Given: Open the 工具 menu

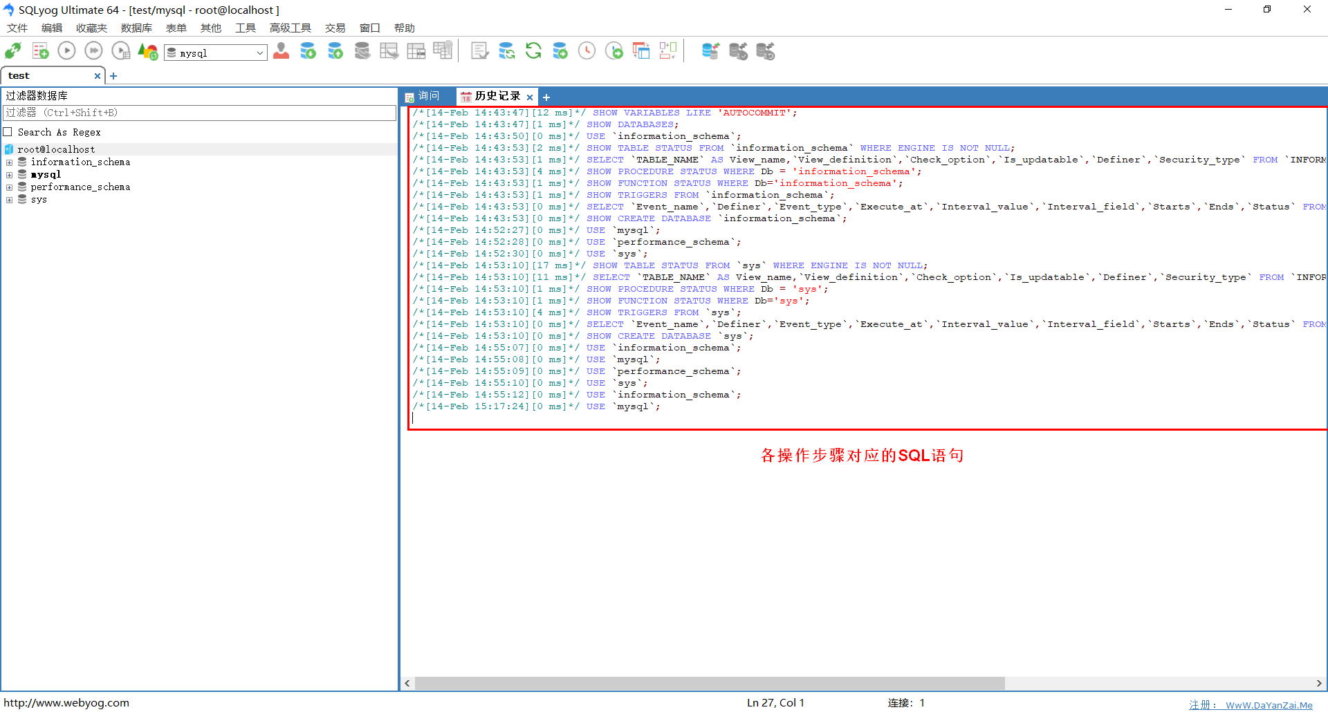Looking at the screenshot, I should (x=246, y=28).
